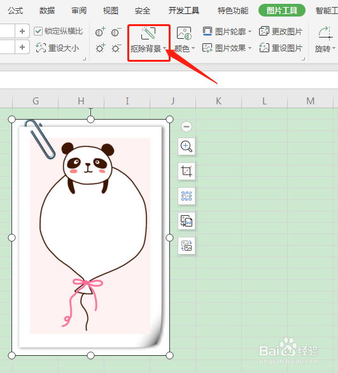Select column L header

[265, 101]
